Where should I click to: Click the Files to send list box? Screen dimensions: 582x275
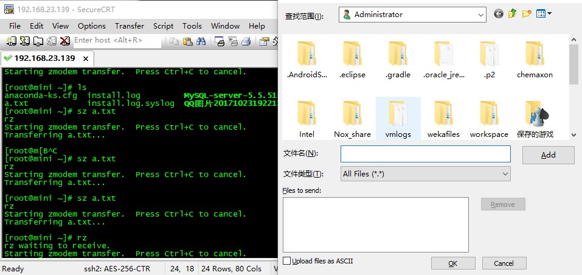[x=376, y=225]
